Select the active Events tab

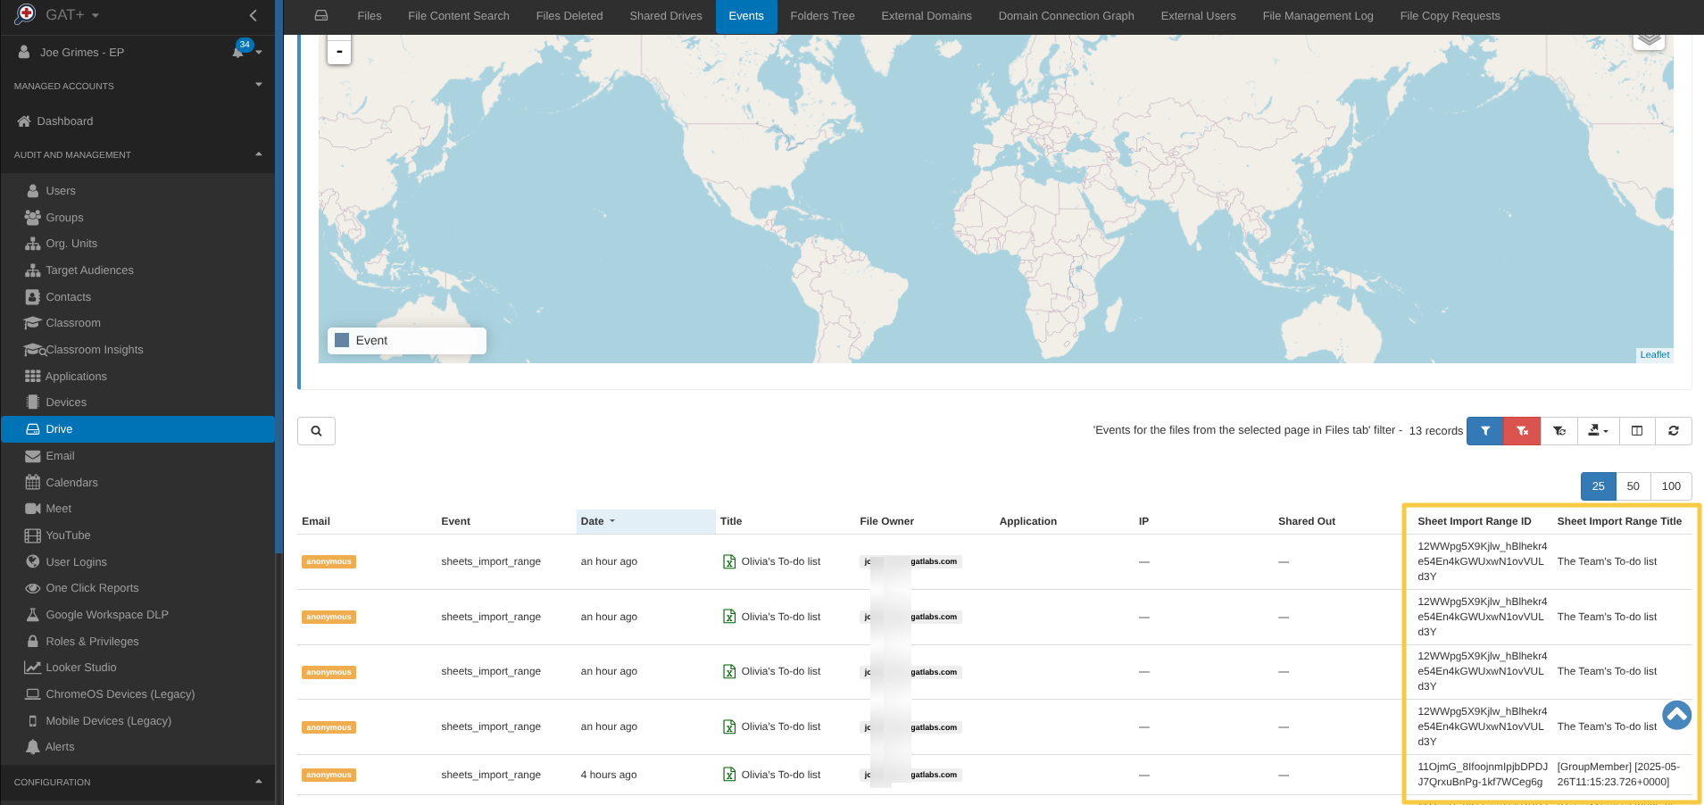click(746, 16)
